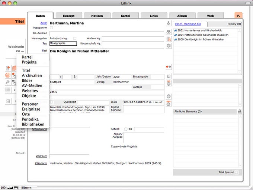This screenshot has height=190, width=253.
Task: Click the orange printer icon
Action: pos(8,75)
